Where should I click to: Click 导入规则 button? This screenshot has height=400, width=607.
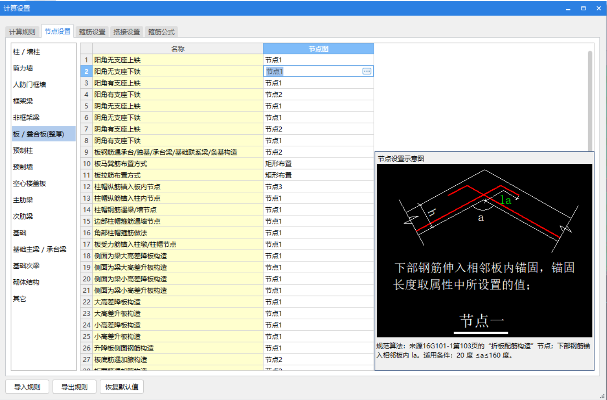(x=27, y=387)
